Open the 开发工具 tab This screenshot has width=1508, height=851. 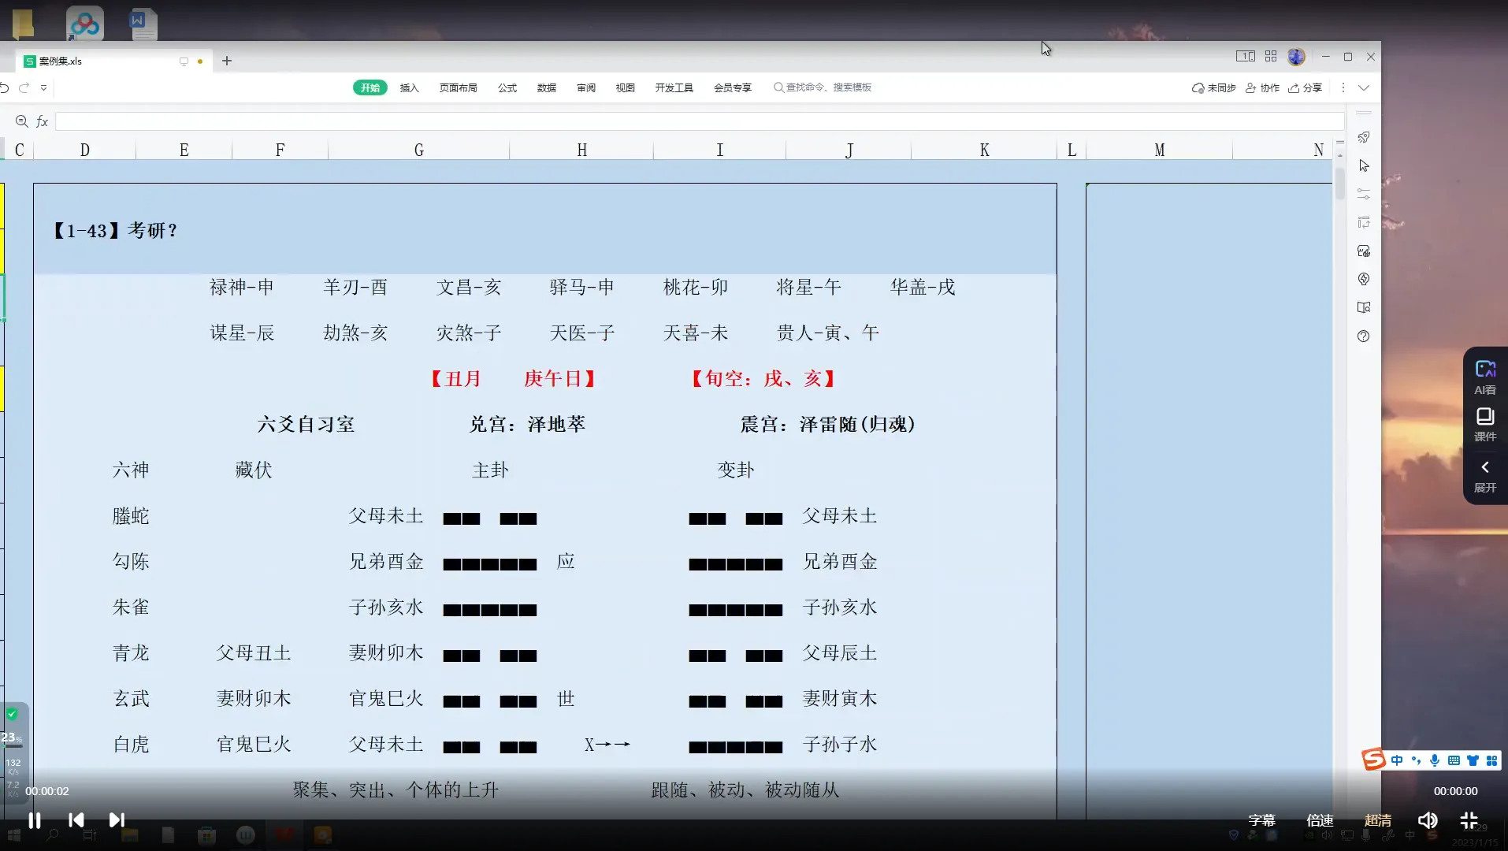coord(674,87)
